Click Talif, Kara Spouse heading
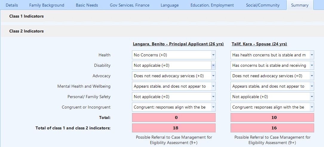The image size is (324, 147). tap(259, 44)
